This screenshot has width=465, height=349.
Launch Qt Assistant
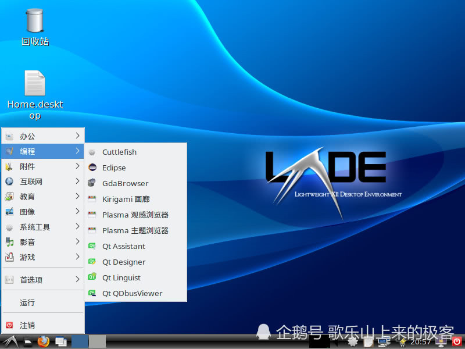tap(136, 246)
